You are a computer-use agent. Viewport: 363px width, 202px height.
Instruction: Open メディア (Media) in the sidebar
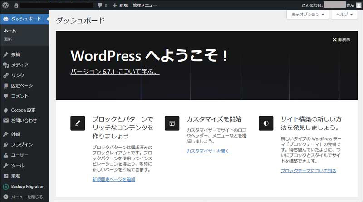(x=20, y=65)
